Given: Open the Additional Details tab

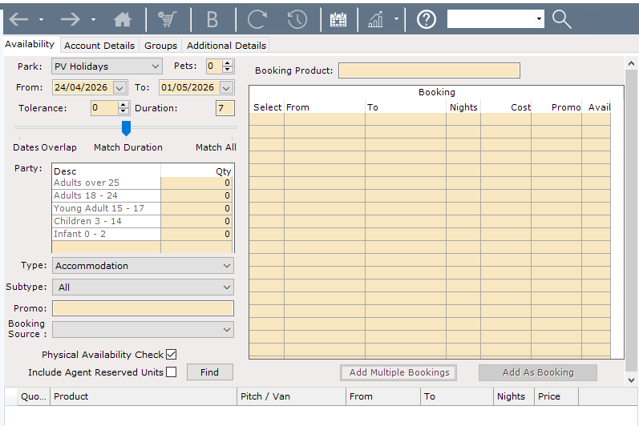Looking at the screenshot, I should [226, 46].
